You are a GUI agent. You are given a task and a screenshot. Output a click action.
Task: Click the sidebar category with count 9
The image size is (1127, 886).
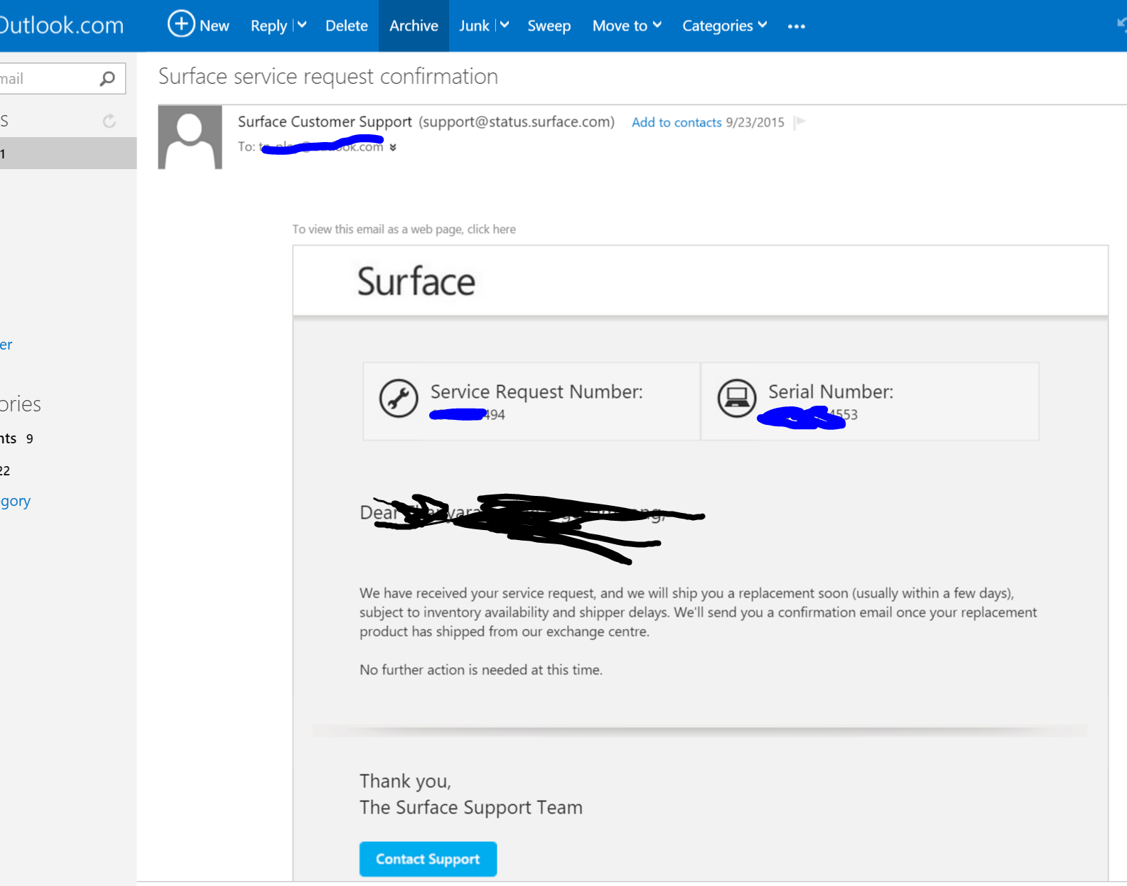click(17, 438)
